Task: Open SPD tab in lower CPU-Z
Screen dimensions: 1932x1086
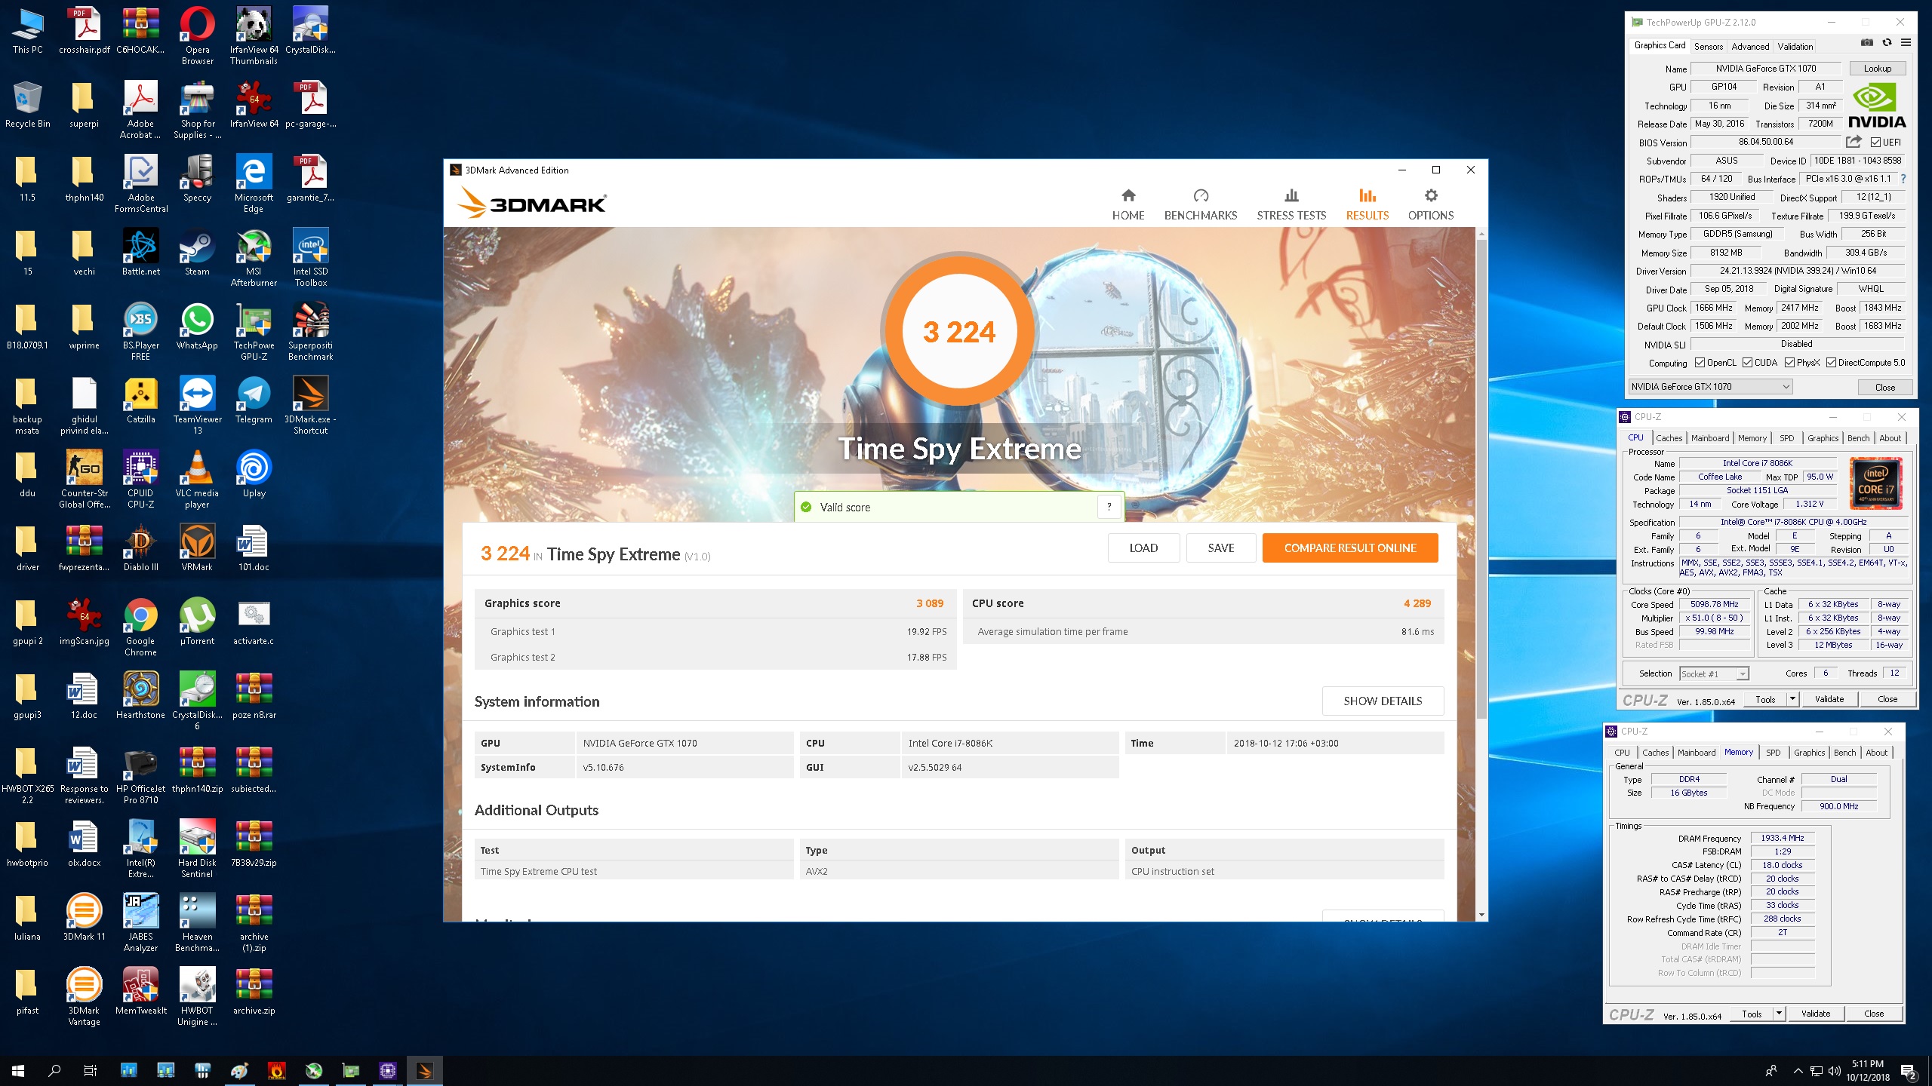Action: [x=1774, y=753]
